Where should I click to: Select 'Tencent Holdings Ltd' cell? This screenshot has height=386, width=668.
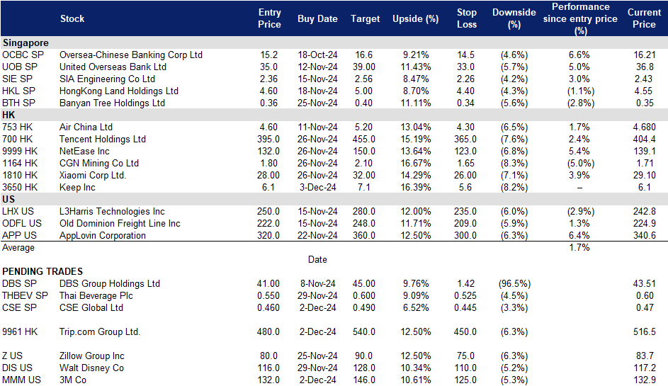(x=103, y=139)
